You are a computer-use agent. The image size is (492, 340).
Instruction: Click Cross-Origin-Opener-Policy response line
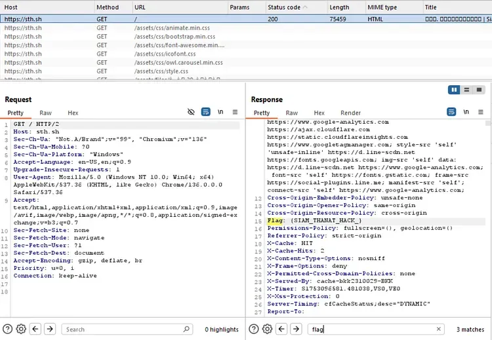[x=341, y=205]
